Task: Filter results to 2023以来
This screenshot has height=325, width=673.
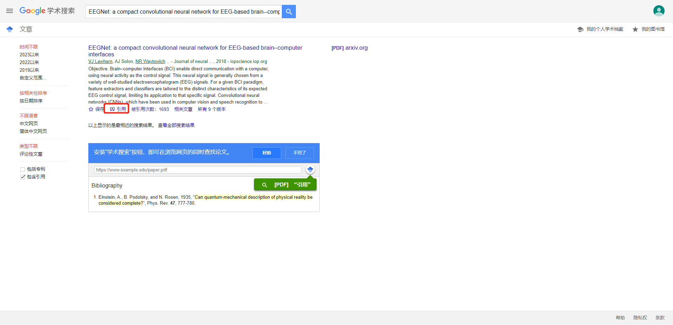Action: [x=29, y=55]
